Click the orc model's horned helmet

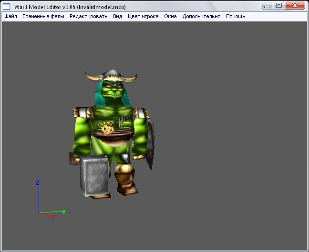click(x=111, y=76)
